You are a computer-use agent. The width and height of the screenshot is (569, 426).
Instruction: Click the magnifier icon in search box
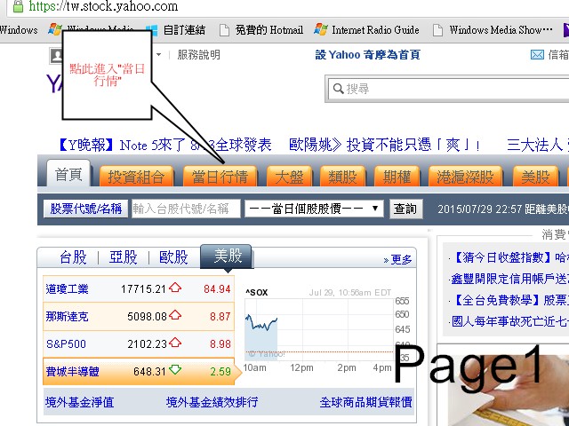[338, 89]
